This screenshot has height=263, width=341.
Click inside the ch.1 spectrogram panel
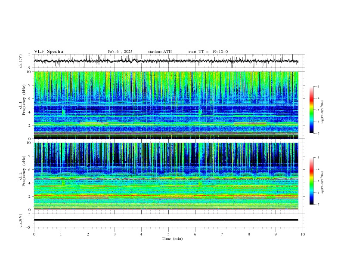(x=166, y=105)
